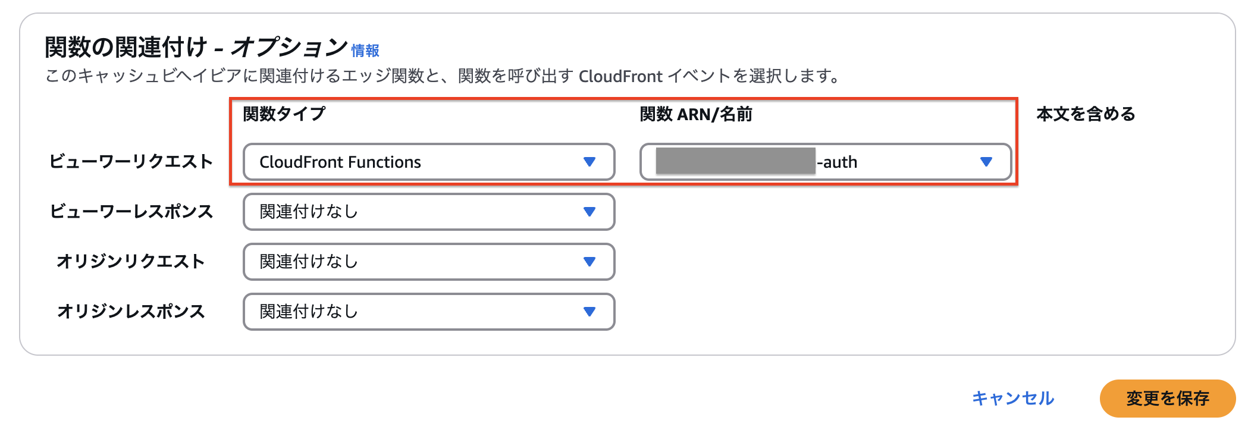Open the 情報 help link
The width and height of the screenshot is (1248, 439).
pyautogui.click(x=365, y=52)
